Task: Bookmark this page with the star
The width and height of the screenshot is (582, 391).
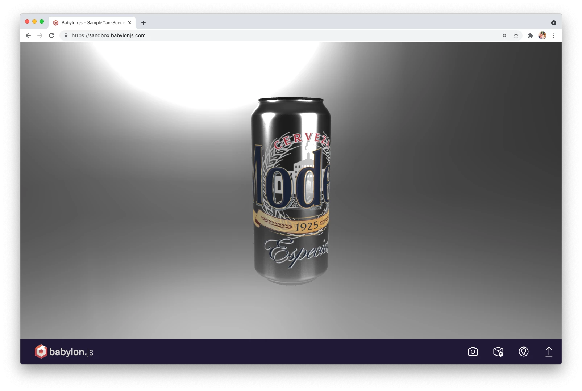Action: tap(516, 35)
